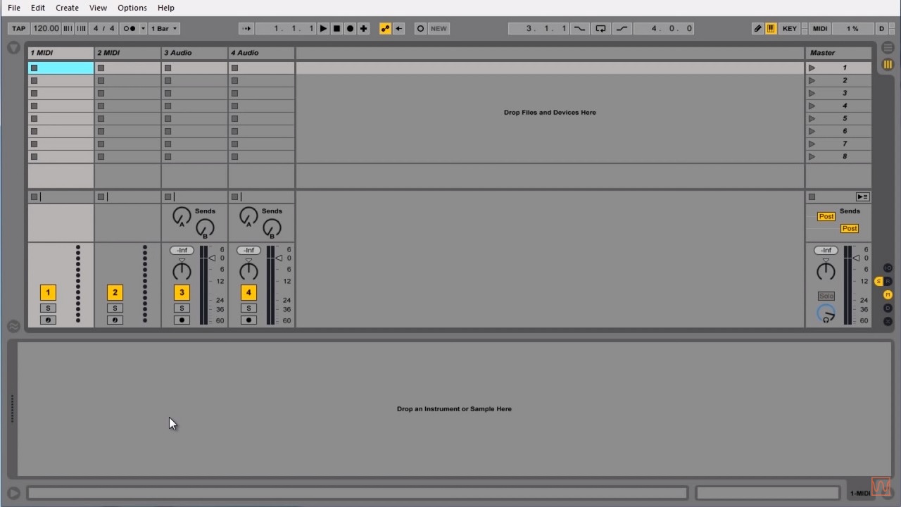Click the Master cue volume knob
The image size is (901, 507).
[x=826, y=314]
